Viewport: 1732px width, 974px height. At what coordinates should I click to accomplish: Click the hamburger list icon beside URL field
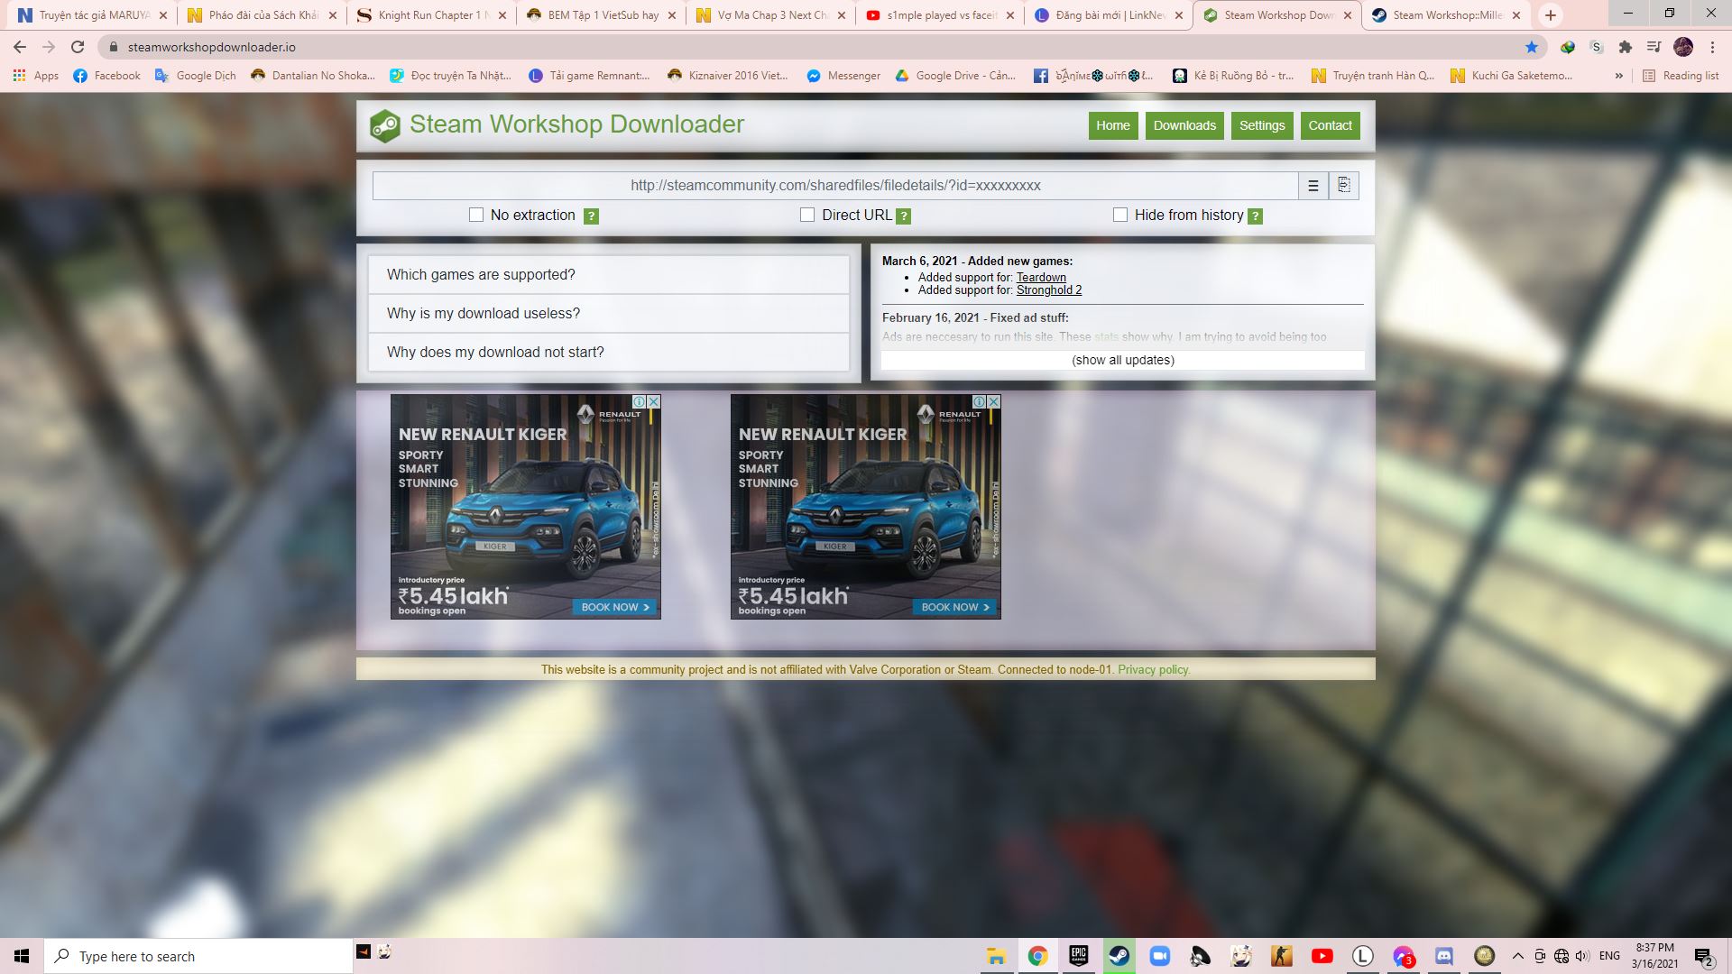coord(1313,186)
